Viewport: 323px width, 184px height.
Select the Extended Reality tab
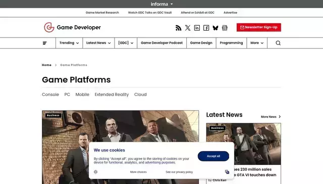coord(112,95)
